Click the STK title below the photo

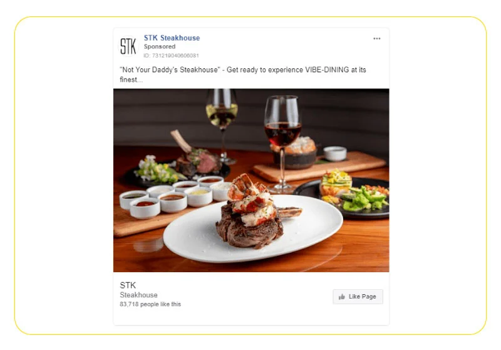tap(128, 285)
